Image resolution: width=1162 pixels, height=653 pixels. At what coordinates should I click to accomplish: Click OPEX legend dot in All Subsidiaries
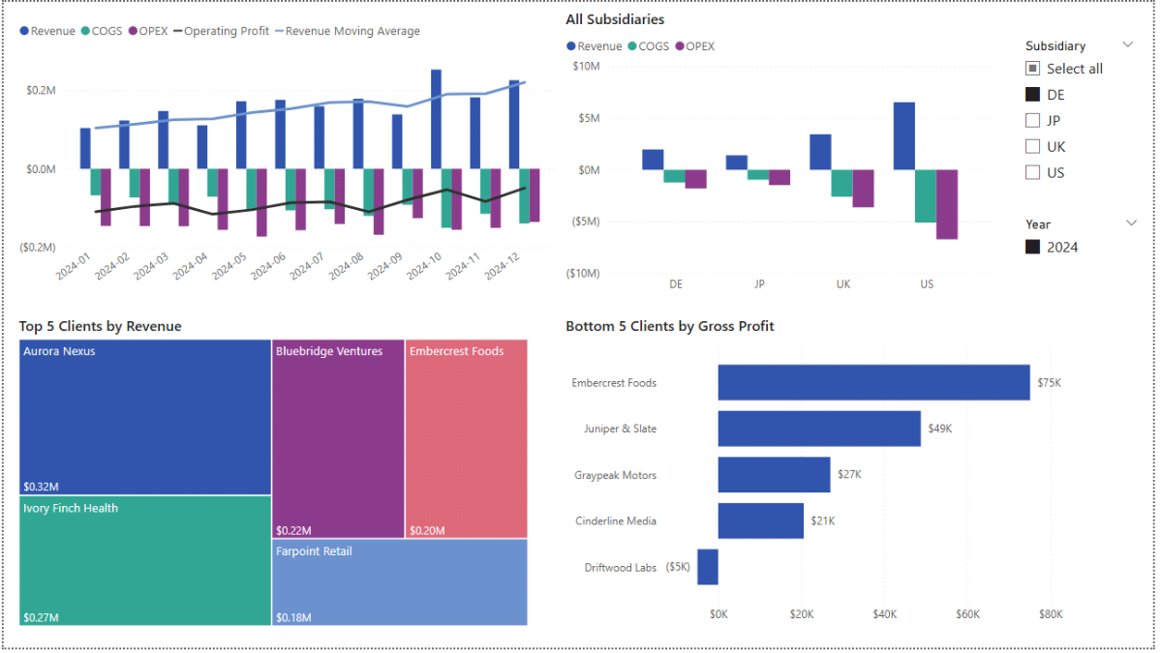click(680, 46)
